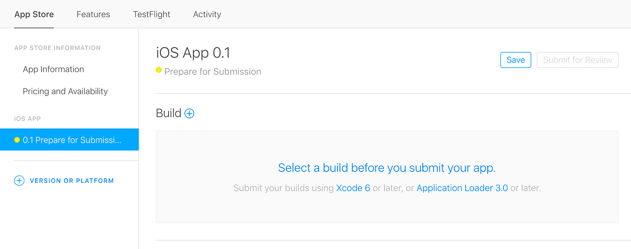The height and width of the screenshot is (249, 631).
Task: Click the Submit for Review button
Action: point(577,60)
